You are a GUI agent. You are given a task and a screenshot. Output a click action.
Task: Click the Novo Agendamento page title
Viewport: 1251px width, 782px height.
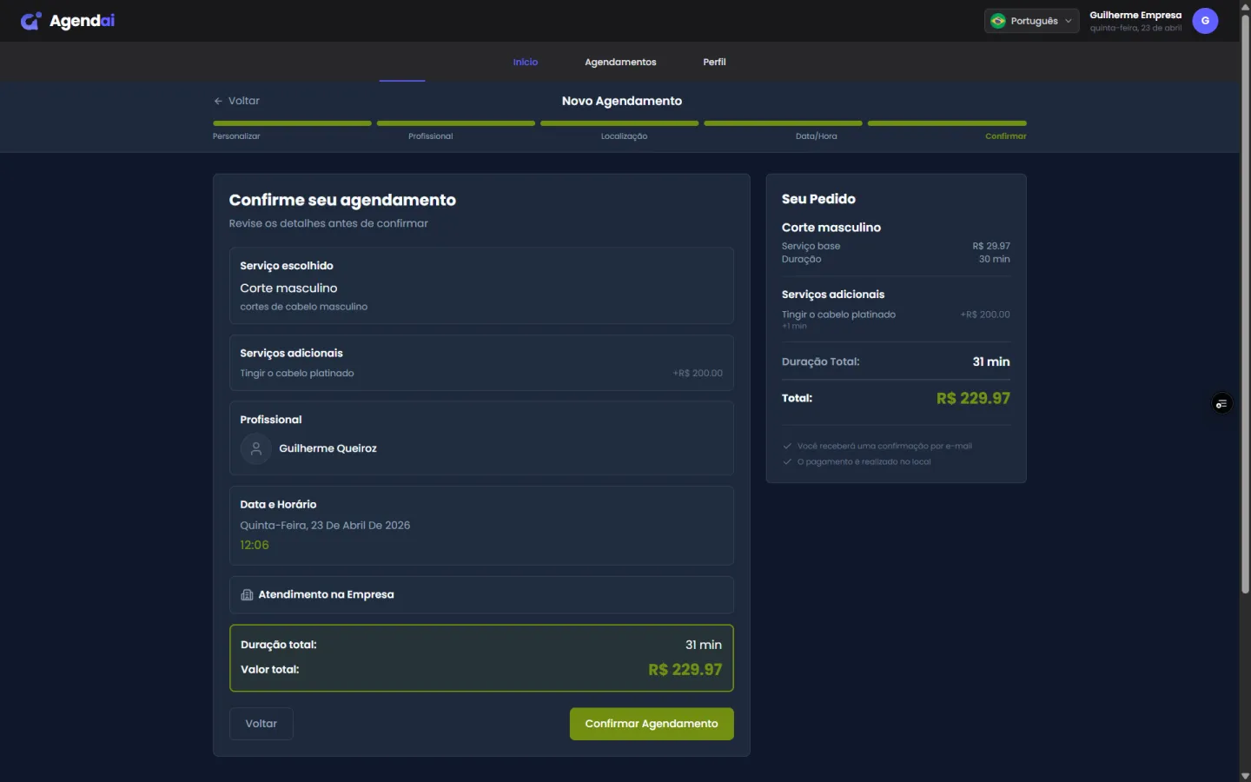pos(622,101)
